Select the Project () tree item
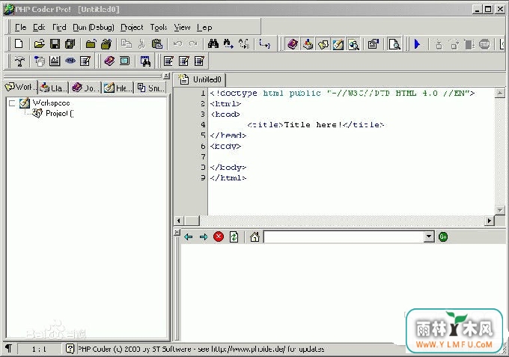The image size is (509, 357). point(59,113)
